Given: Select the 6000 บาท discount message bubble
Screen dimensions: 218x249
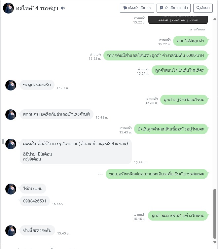Looking at the screenshot, I should [156, 55].
